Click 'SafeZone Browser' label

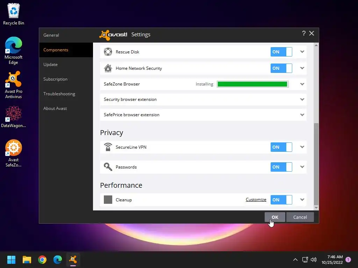[x=122, y=84]
